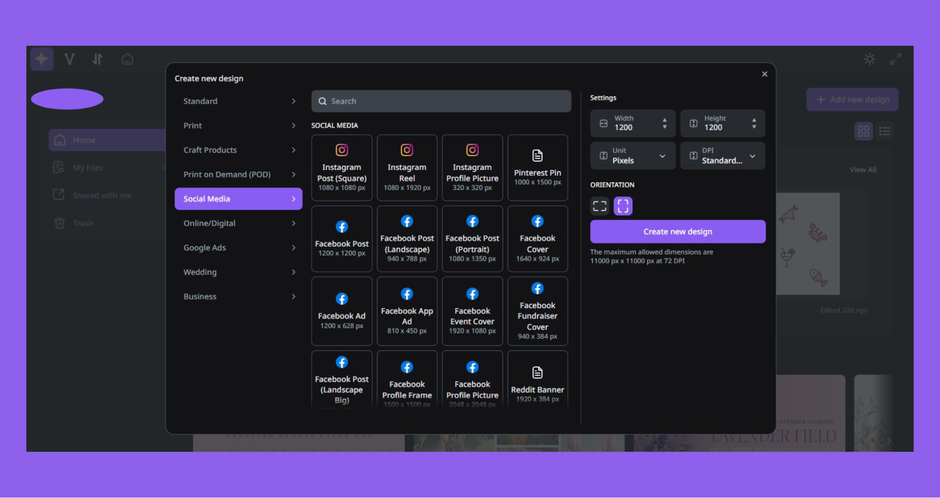This screenshot has width=940, height=498.
Task: Click the fullscreen expand arrows icon
Action: [895, 59]
